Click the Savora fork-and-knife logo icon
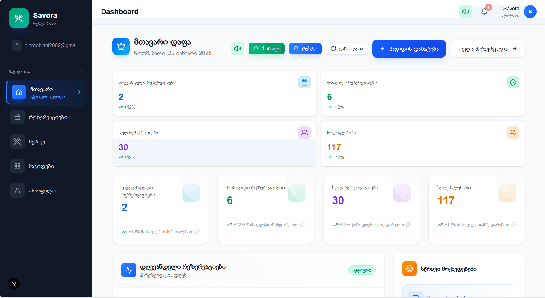545x298 pixels. tap(19, 18)
